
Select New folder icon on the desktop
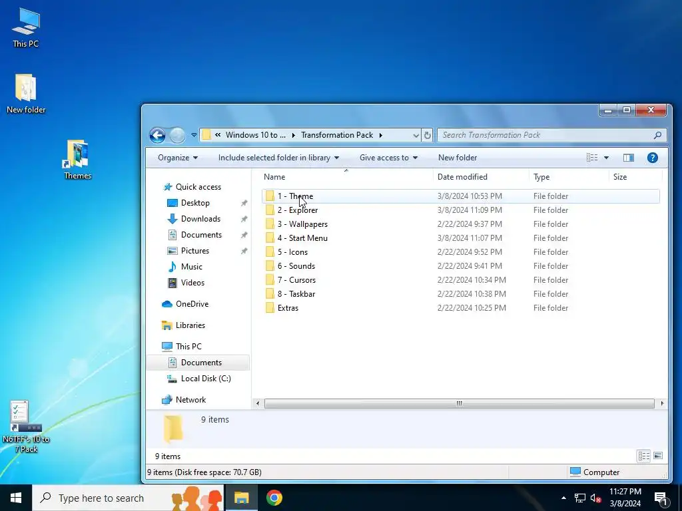click(26, 93)
